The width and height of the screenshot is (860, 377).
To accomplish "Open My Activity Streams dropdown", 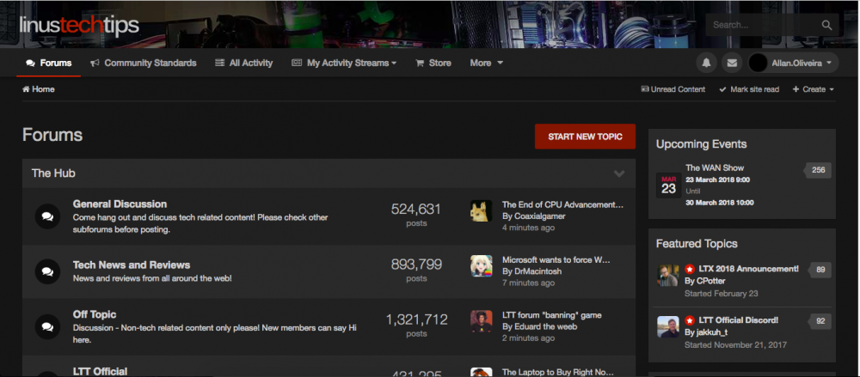I will pyautogui.click(x=344, y=63).
